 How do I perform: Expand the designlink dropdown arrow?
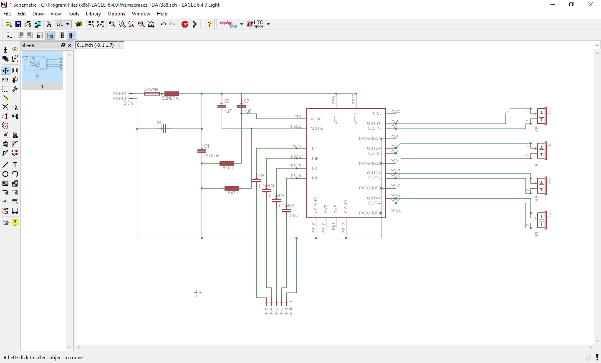point(242,24)
